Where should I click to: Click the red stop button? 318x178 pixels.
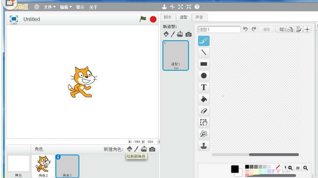(153, 19)
